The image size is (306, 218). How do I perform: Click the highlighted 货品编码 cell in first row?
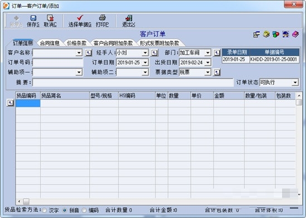pyautogui.click(x=28, y=103)
